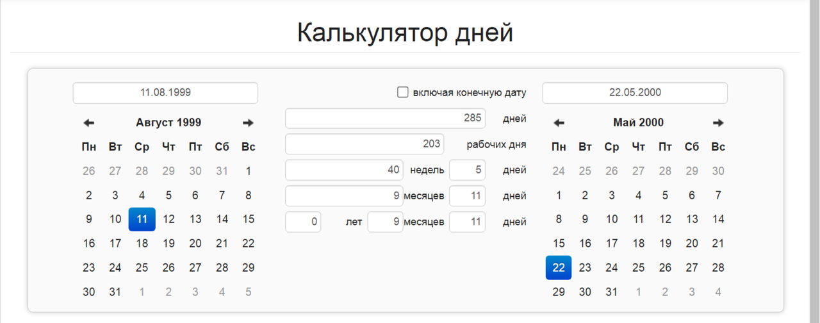The height and width of the screenshot is (323, 820).
Task: Go to previous month in August 1999 calendar
Action: [x=89, y=122]
